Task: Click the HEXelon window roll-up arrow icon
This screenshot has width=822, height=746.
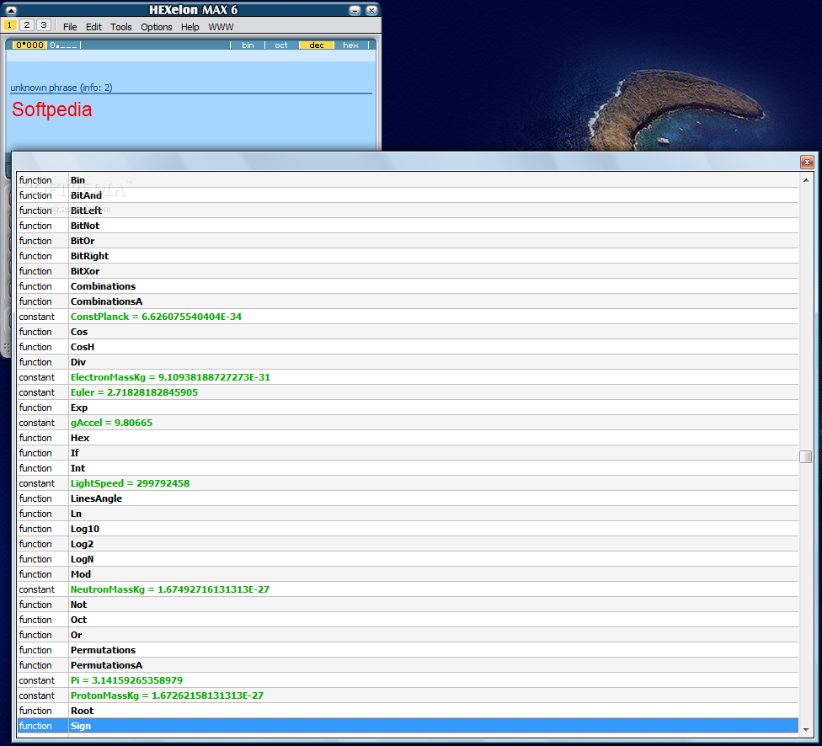Action: pos(10,10)
